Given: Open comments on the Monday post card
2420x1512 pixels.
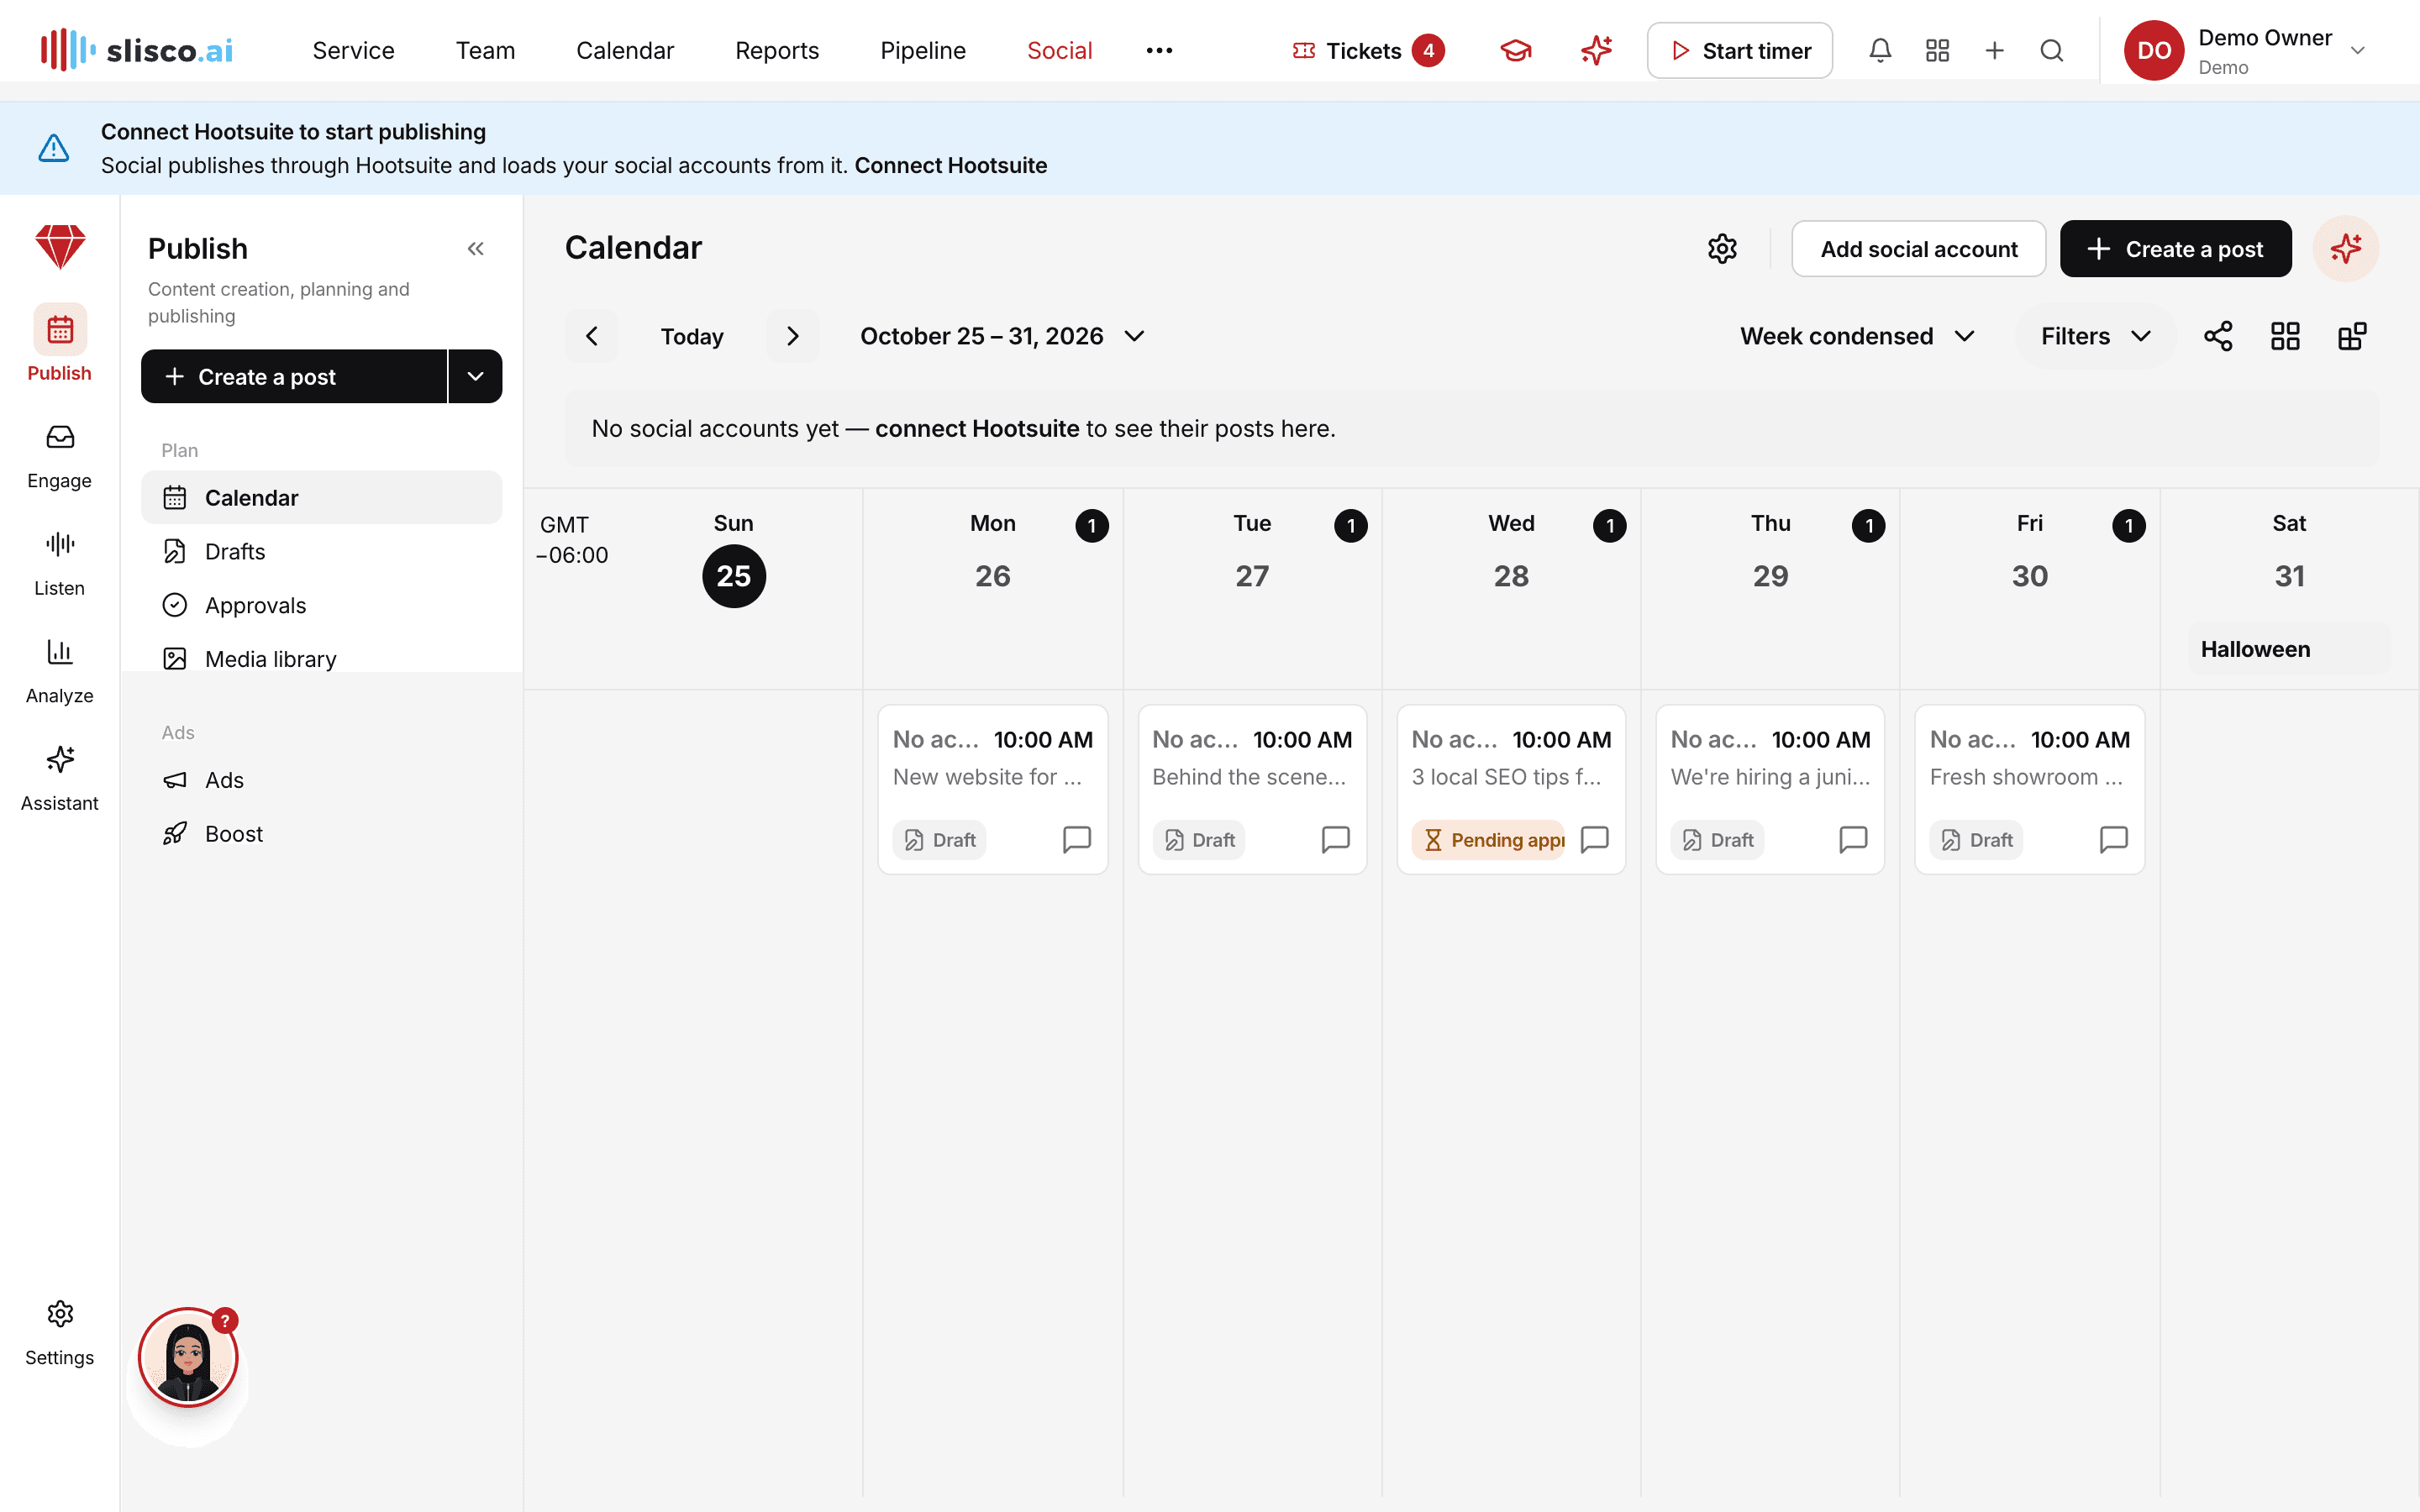Looking at the screenshot, I should tap(1076, 839).
